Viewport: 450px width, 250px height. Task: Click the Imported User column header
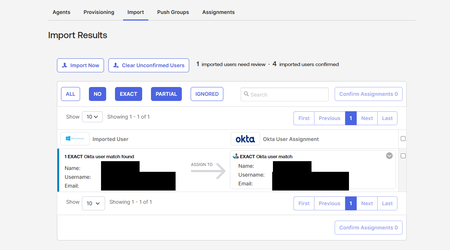(111, 139)
